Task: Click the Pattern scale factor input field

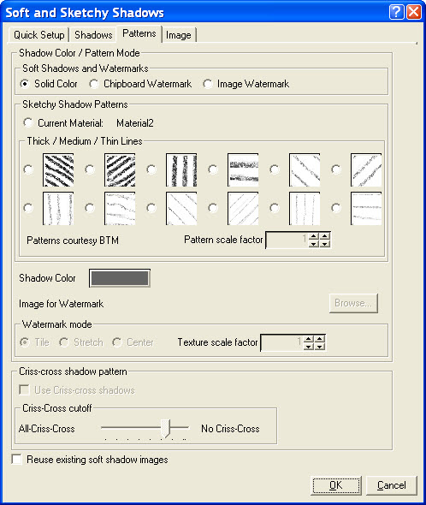Action: (x=287, y=240)
